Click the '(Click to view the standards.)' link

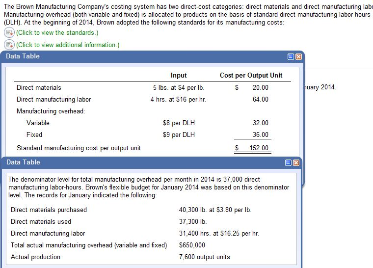(57, 32)
